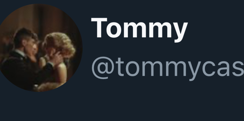The height and width of the screenshot is (121, 244).
Task: Click the display name Tommy
Action: (139, 30)
